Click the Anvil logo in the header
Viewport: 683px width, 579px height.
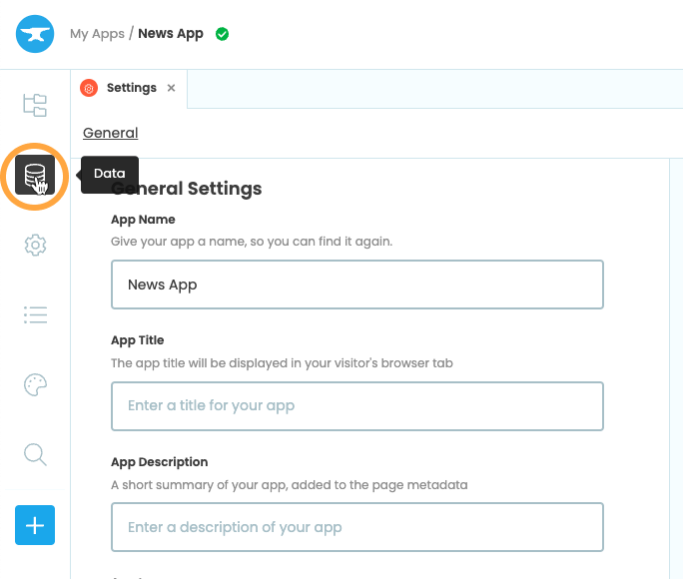coord(35,34)
